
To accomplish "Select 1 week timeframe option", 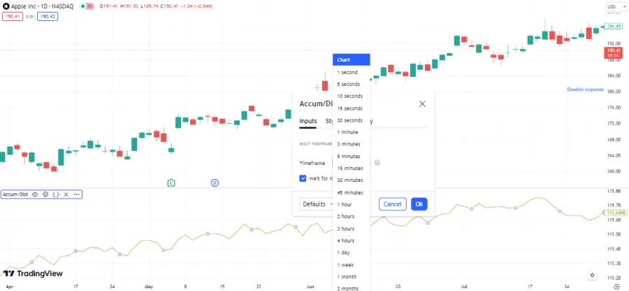I will pyautogui.click(x=352, y=264).
